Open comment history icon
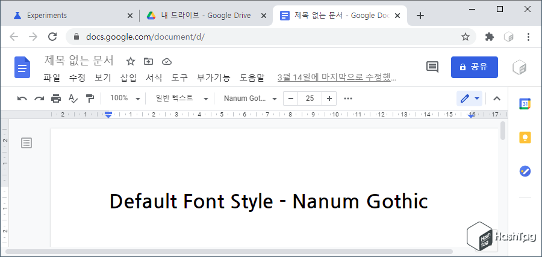The image size is (542, 257). [432, 67]
